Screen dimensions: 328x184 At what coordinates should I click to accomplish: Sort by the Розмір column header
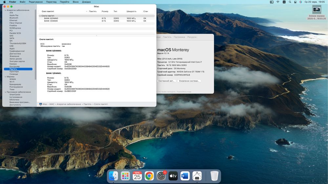point(105,11)
